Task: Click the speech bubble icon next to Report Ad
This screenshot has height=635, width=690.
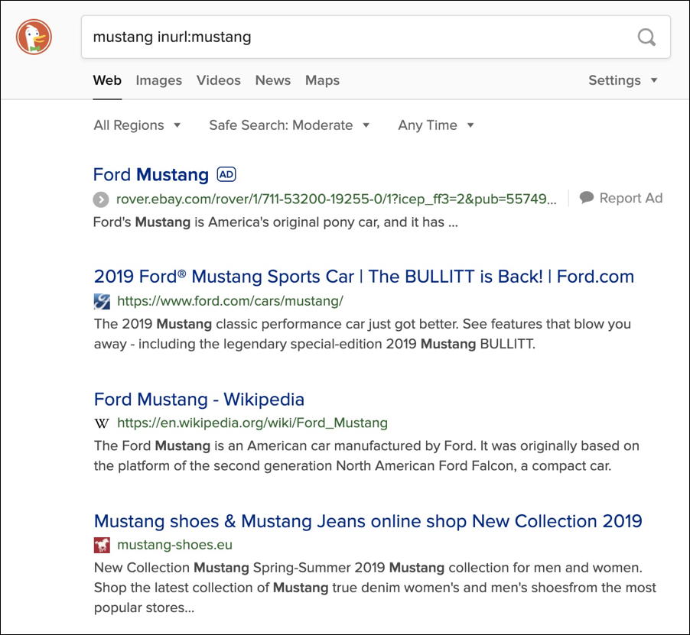Action: pos(586,198)
